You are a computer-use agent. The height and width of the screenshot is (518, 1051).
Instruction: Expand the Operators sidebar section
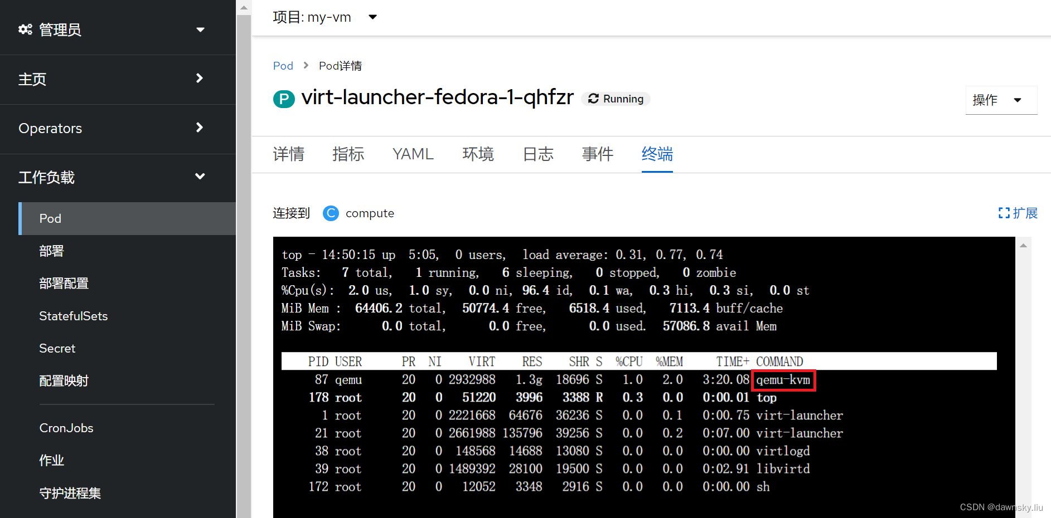(x=199, y=128)
